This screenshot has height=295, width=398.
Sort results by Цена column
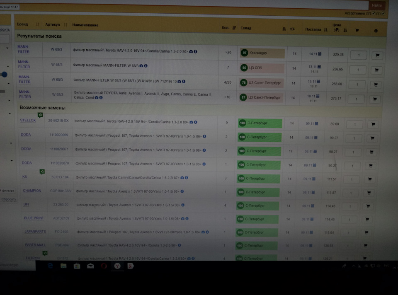(345, 30)
